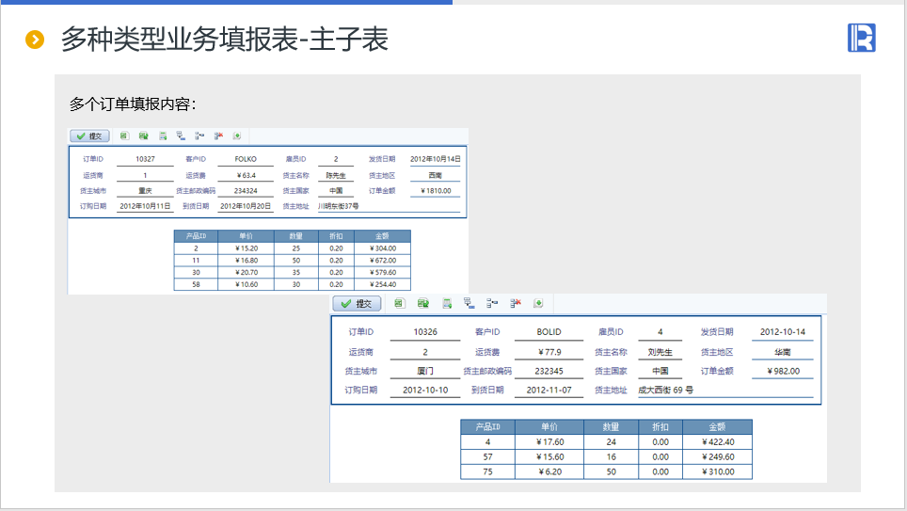Click the orange arrow bullet beside the slide title
Screen dimensions: 907x511
(x=35, y=40)
